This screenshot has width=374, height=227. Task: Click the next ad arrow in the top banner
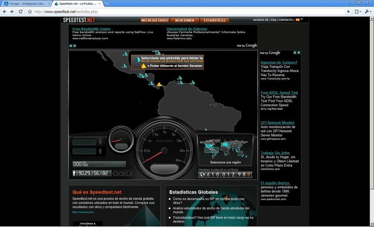coord(75,46)
